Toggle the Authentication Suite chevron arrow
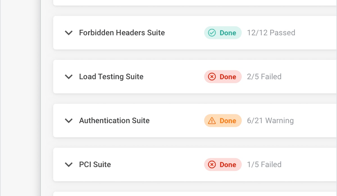 coord(69,121)
